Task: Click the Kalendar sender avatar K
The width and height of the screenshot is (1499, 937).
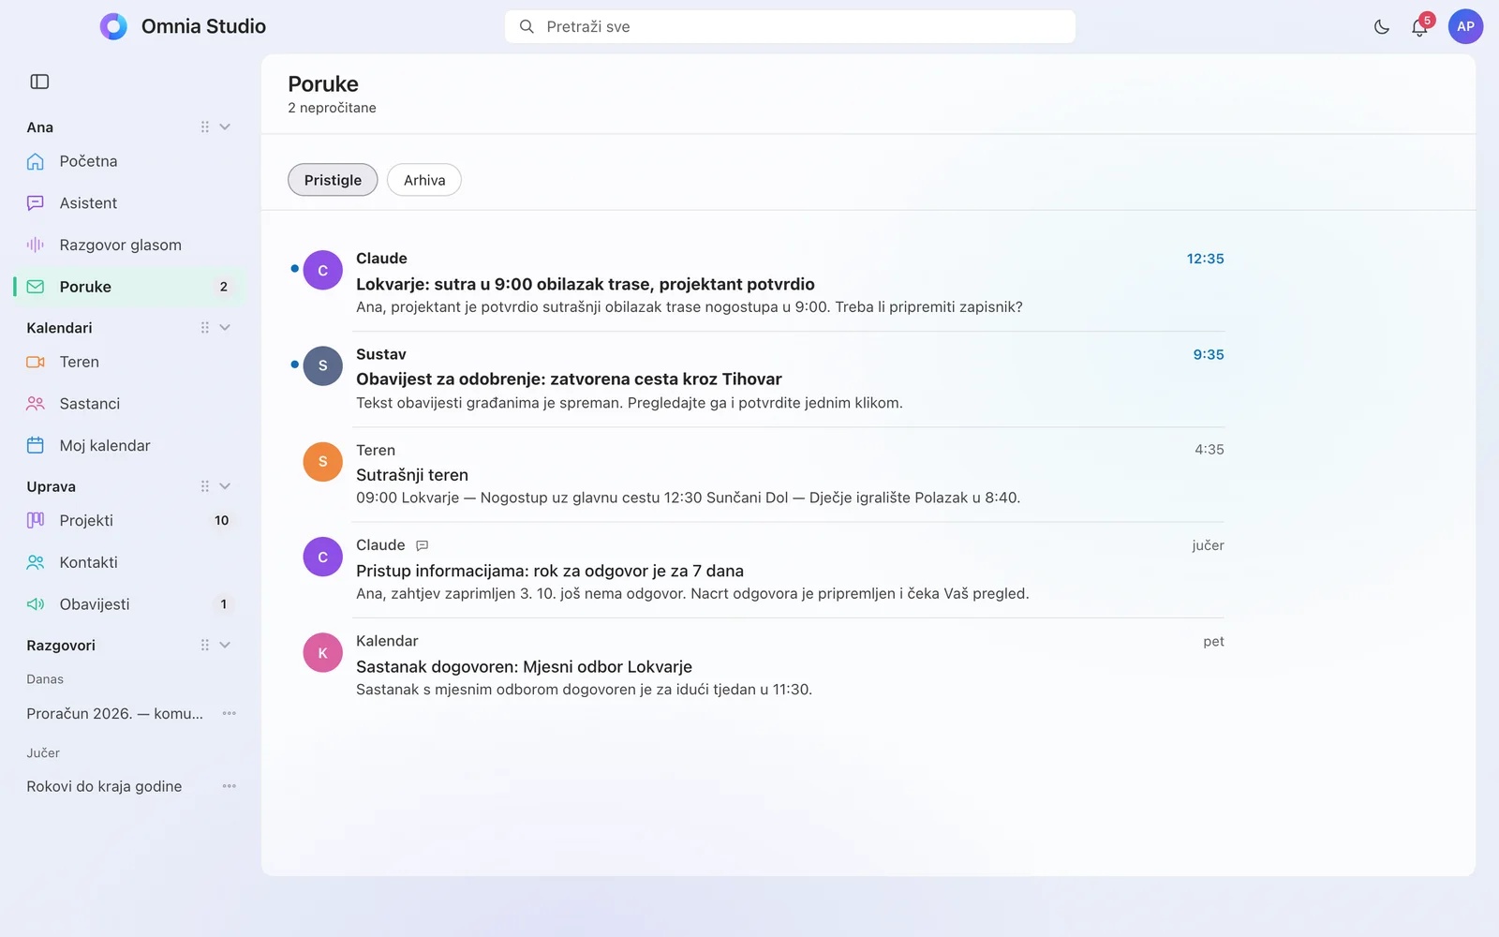Action: click(322, 653)
